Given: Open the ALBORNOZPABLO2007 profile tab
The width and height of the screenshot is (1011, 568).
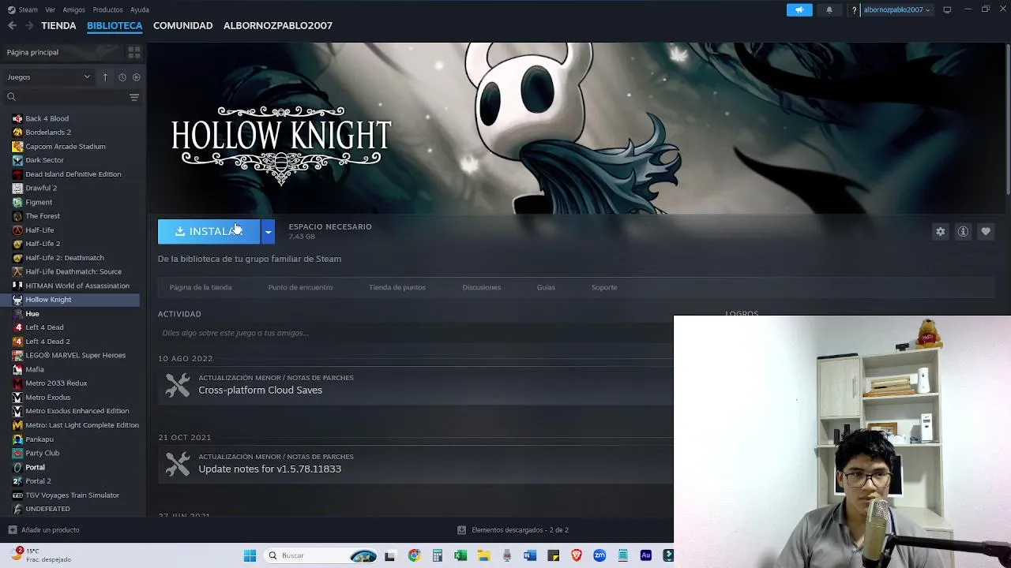Looking at the screenshot, I should pos(278,25).
